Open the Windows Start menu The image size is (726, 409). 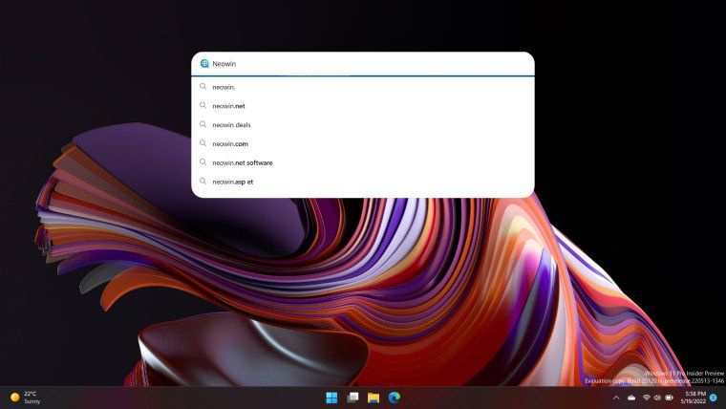pos(331,398)
